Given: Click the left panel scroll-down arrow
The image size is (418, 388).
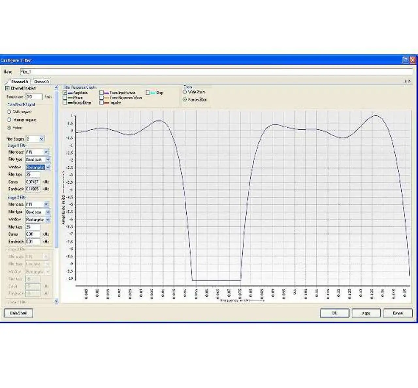Looking at the screenshot, I should point(56,302).
